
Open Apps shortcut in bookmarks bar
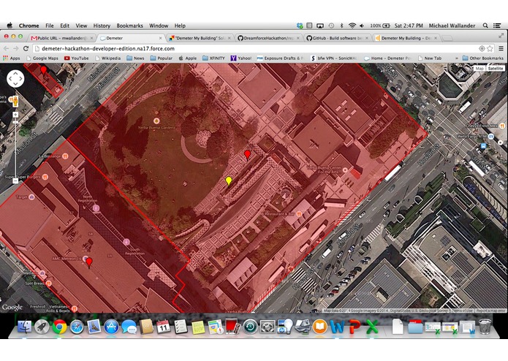pos(12,58)
